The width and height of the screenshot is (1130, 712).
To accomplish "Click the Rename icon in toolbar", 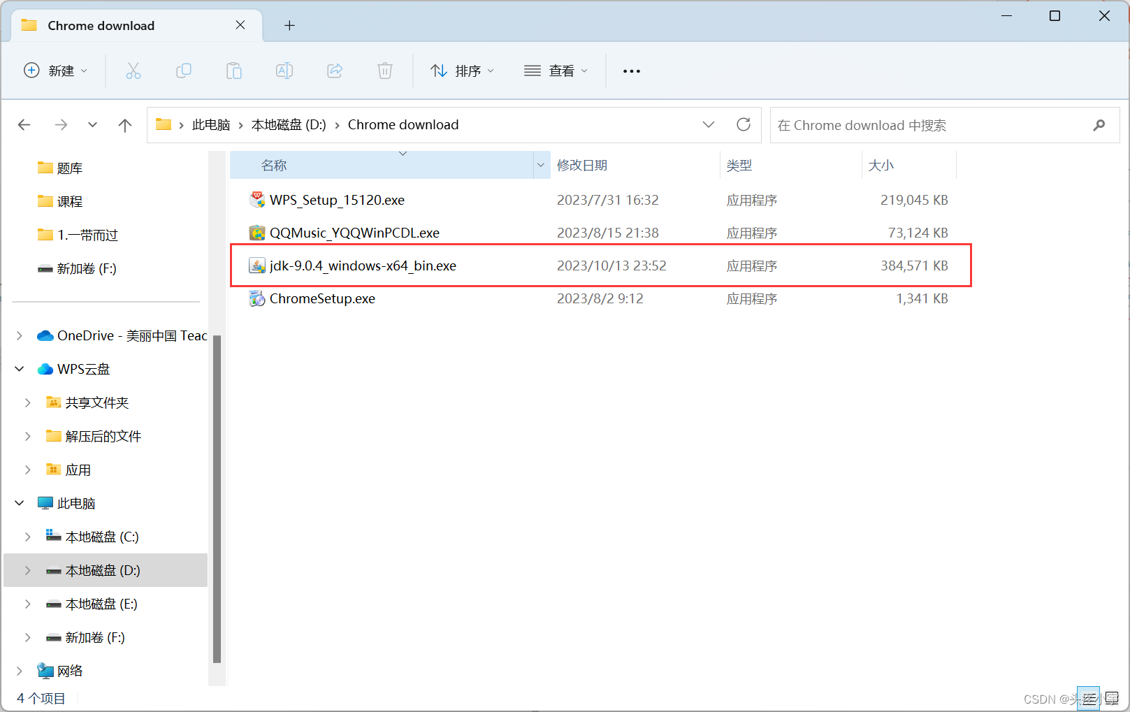I will pos(284,71).
